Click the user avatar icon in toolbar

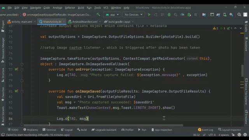245,15
